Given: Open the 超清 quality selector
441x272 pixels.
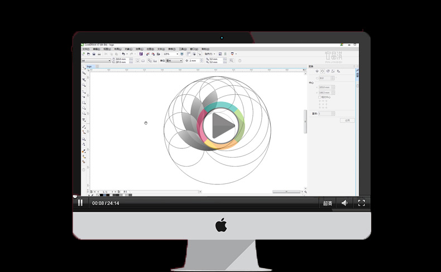Looking at the screenshot, I should (327, 203).
